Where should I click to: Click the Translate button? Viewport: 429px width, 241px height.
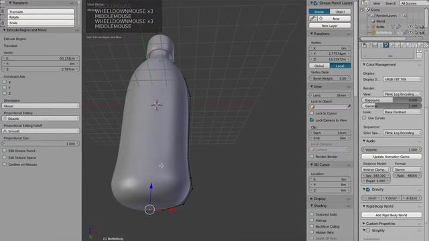[x=41, y=12]
